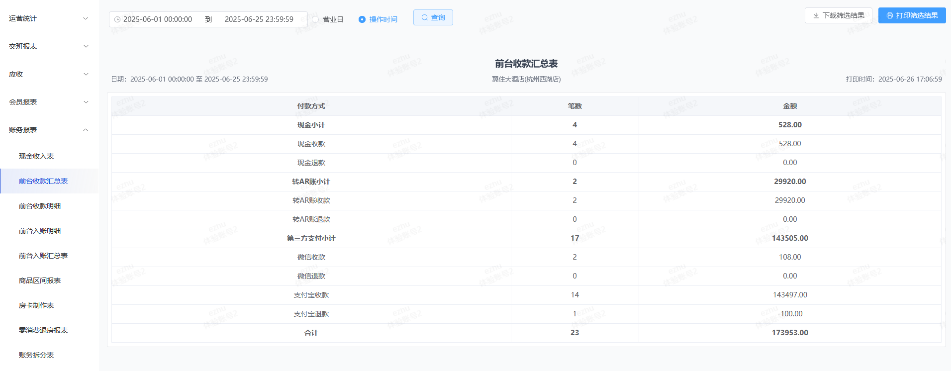The height and width of the screenshot is (371, 951).
Task: Select the 营业日 radio button
Action: click(315, 19)
